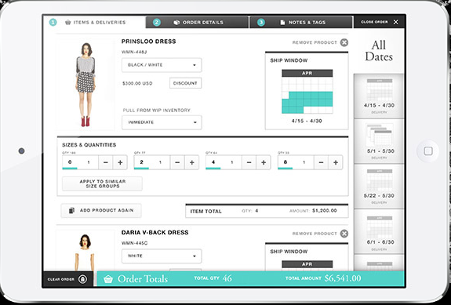
Task: Click the step 3 circle badge
Action: coord(261,22)
